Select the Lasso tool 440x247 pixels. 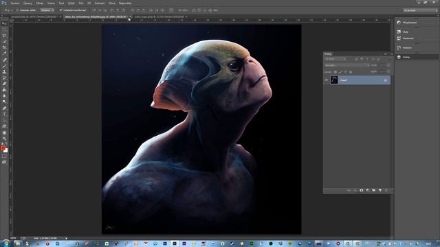(4, 36)
